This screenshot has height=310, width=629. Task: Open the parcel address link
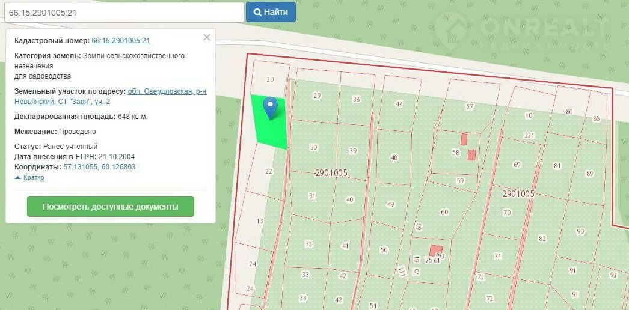click(167, 96)
